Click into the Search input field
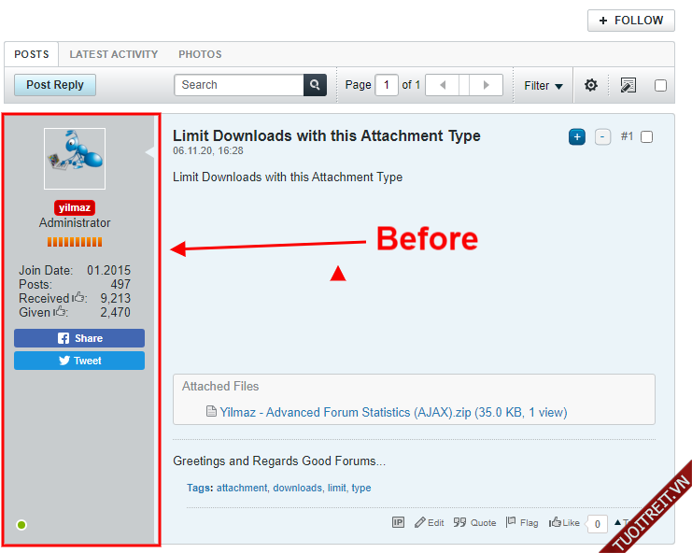 point(239,85)
